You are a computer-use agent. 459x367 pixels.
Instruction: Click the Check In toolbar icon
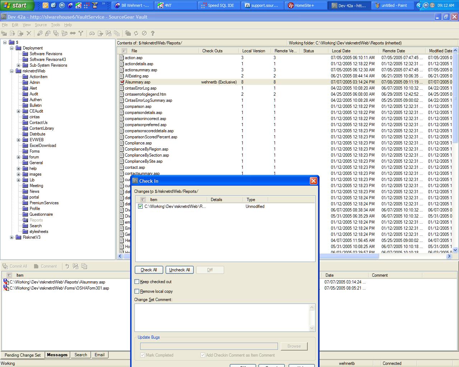click(x=56, y=33)
